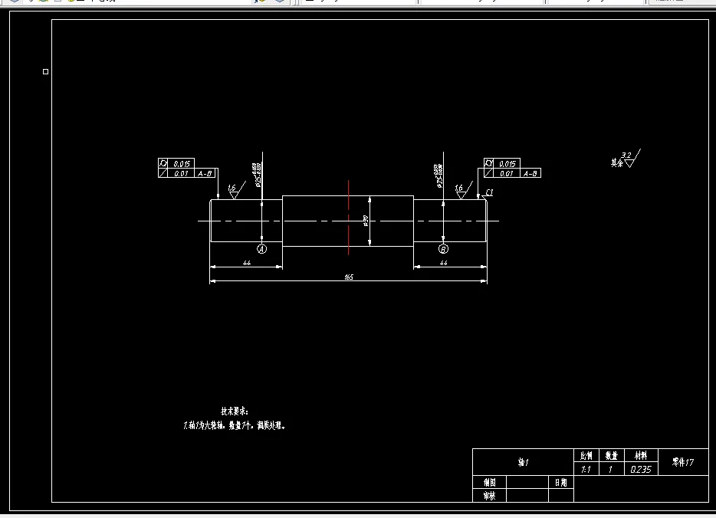This screenshot has width=716, height=518.
Task: Click 0.015 in the right tolerance frame
Action: tap(507, 163)
